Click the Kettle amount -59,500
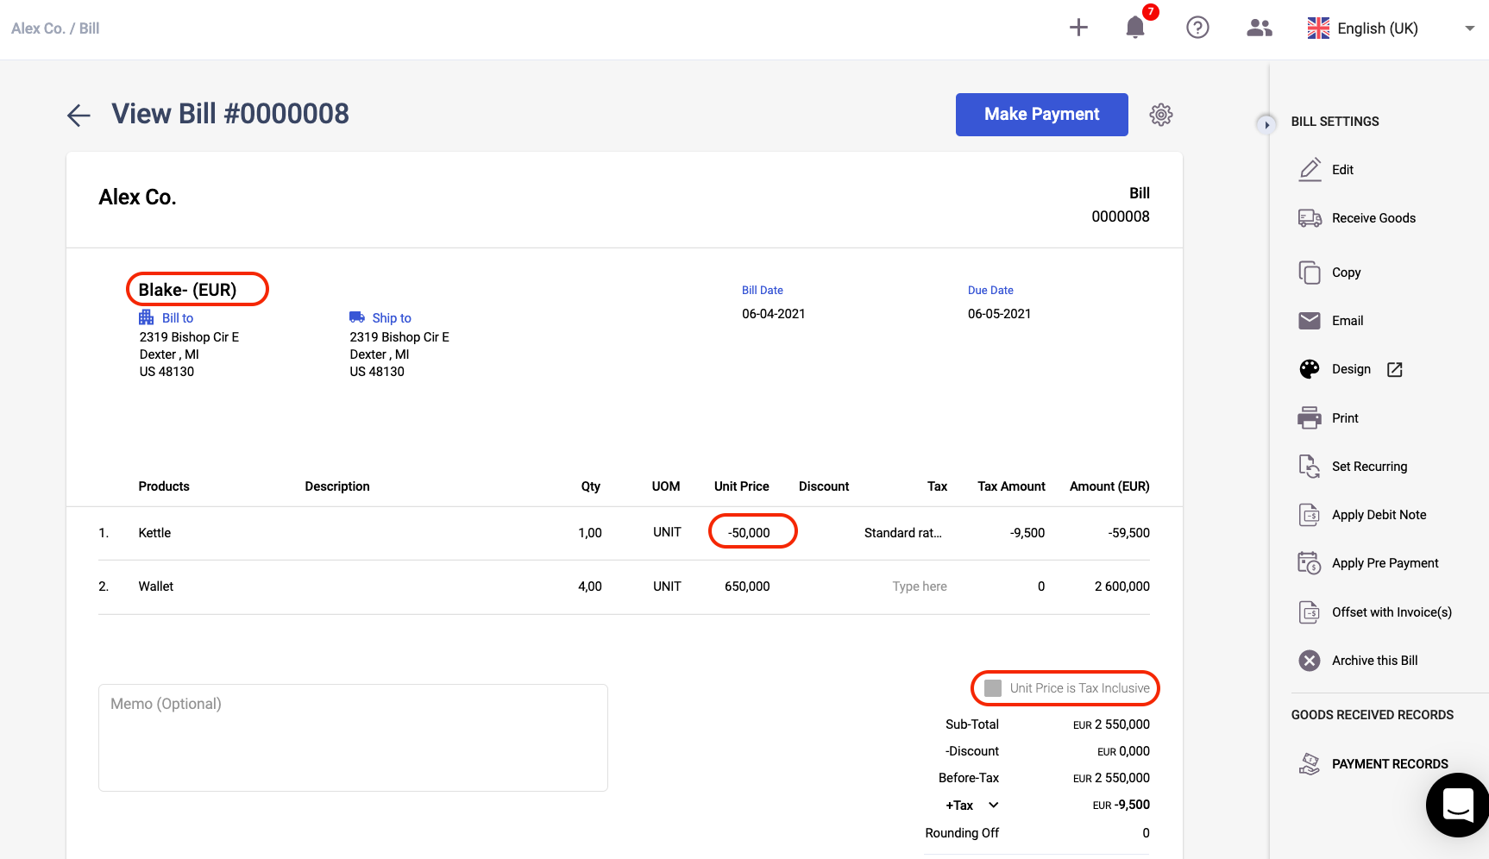 tap(1128, 533)
